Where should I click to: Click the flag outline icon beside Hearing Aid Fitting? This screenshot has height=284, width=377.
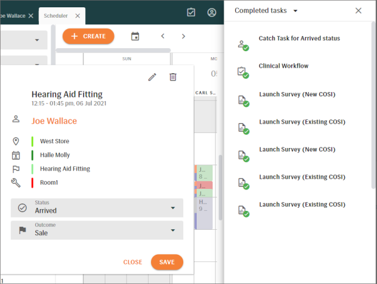click(x=16, y=169)
